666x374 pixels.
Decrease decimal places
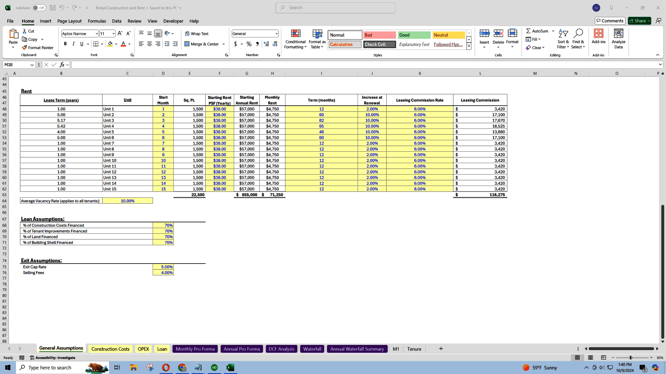coord(275,44)
